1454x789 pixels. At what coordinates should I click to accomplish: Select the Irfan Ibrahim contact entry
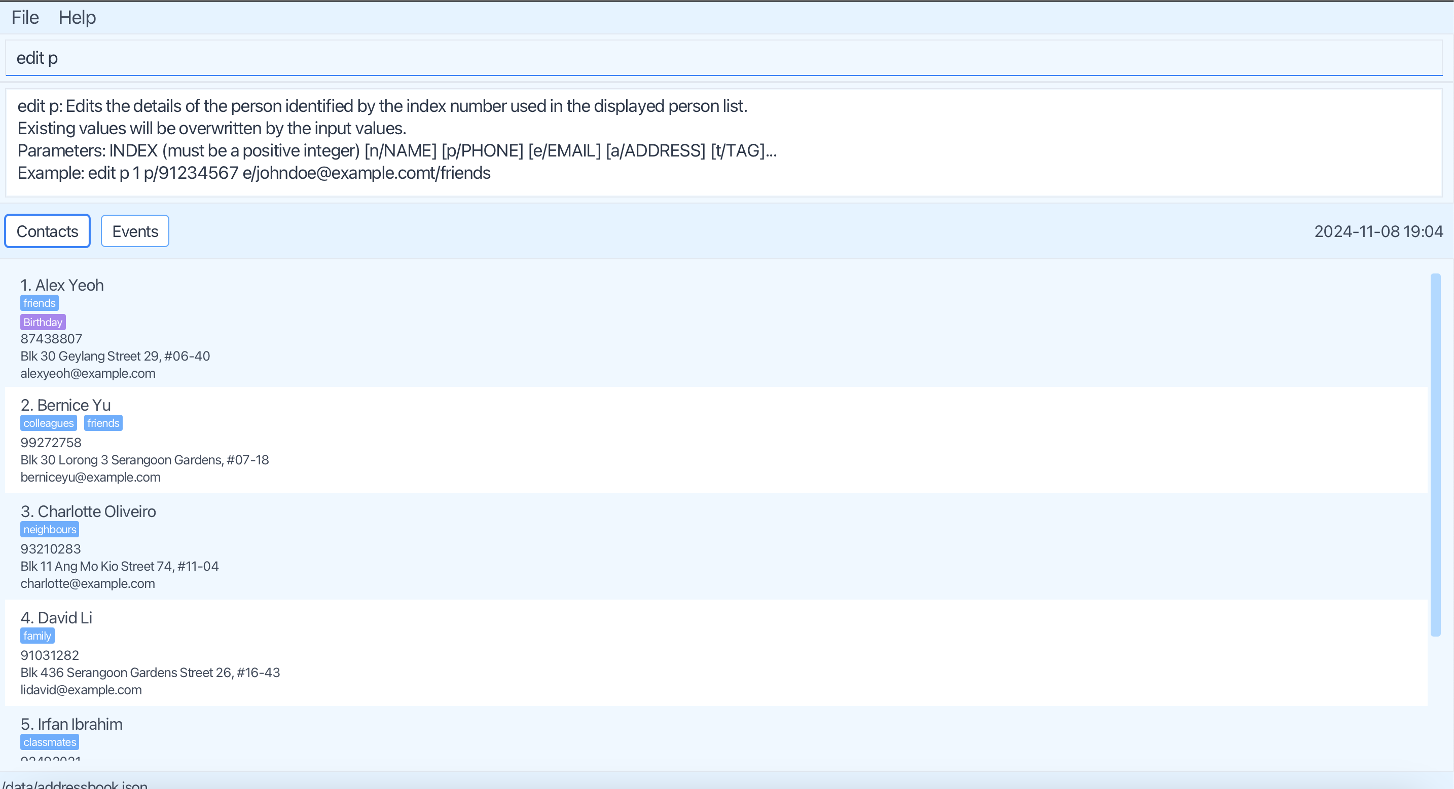(x=71, y=724)
